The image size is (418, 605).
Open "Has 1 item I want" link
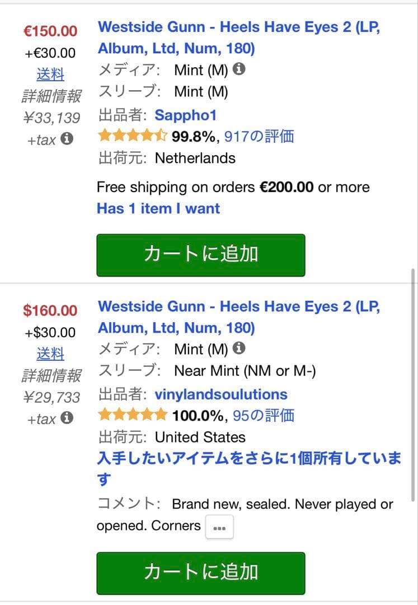pos(158,209)
